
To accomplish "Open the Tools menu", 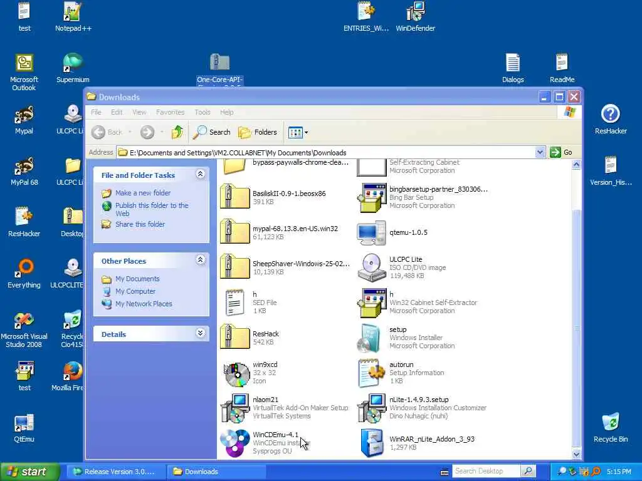I will pyautogui.click(x=203, y=112).
